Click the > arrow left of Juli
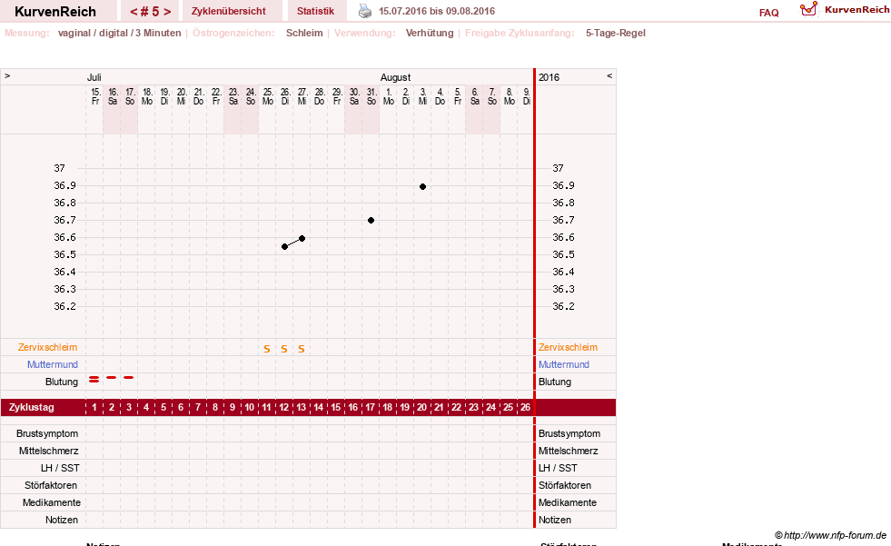Image resolution: width=891 pixels, height=546 pixels. click(x=7, y=76)
